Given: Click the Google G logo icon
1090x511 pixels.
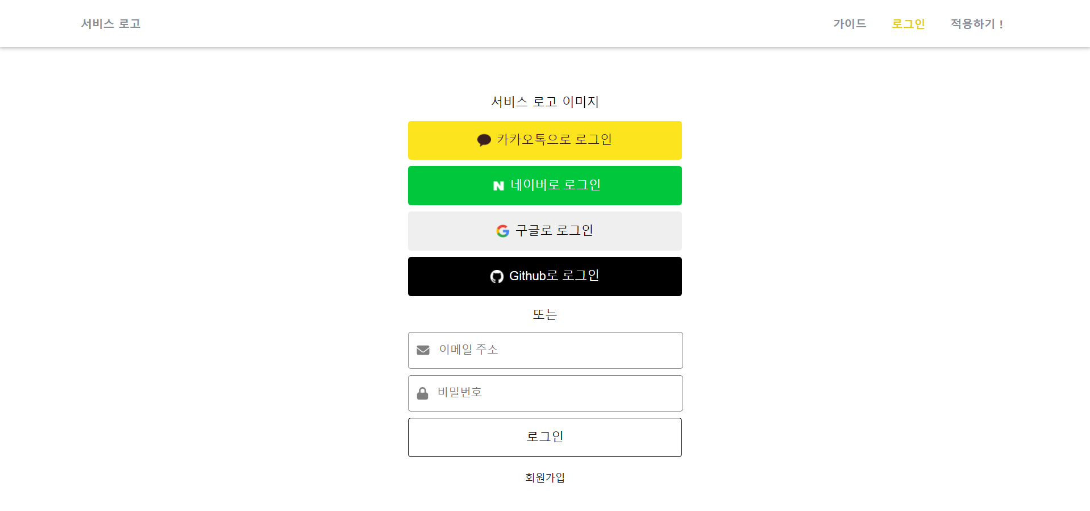Looking at the screenshot, I should [x=502, y=230].
